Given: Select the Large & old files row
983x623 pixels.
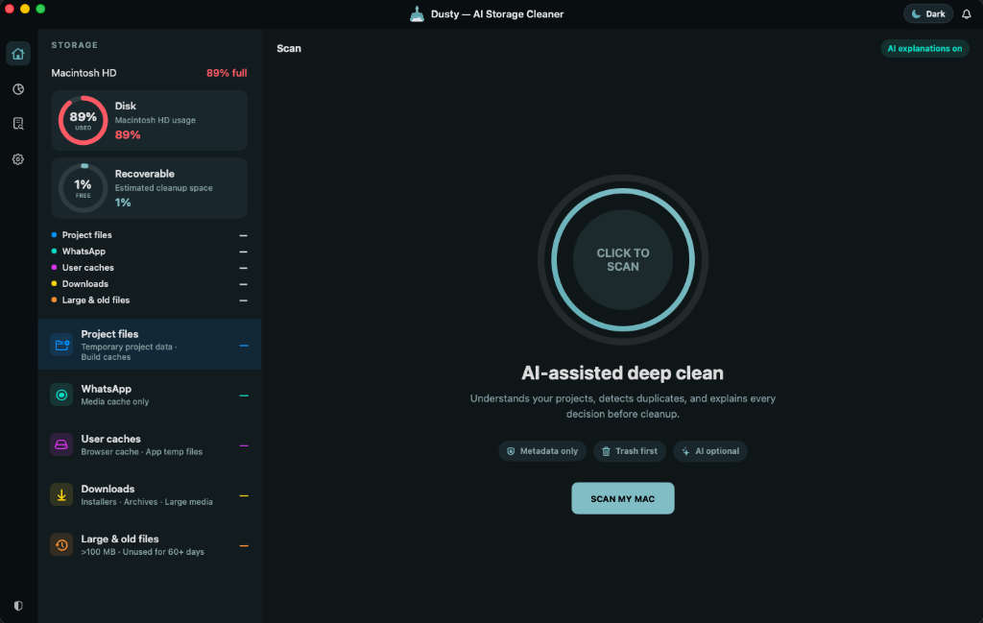Looking at the screenshot, I should click(149, 545).
